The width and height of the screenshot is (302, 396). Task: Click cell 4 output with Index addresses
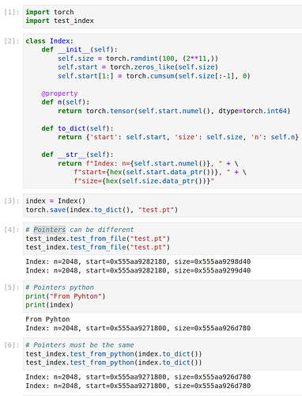pyautogui.click(x=138, y=266)
